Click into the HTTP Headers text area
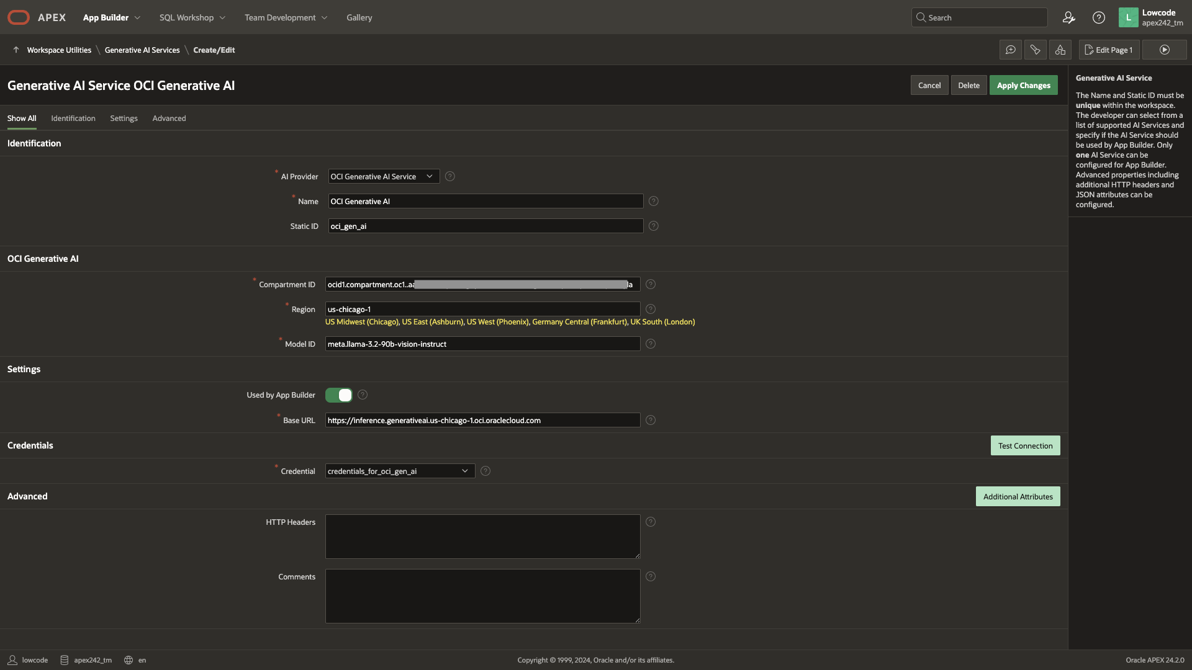Image resolution: width=1192 pixels, height=670 pixels. click(x=482, y=537)
